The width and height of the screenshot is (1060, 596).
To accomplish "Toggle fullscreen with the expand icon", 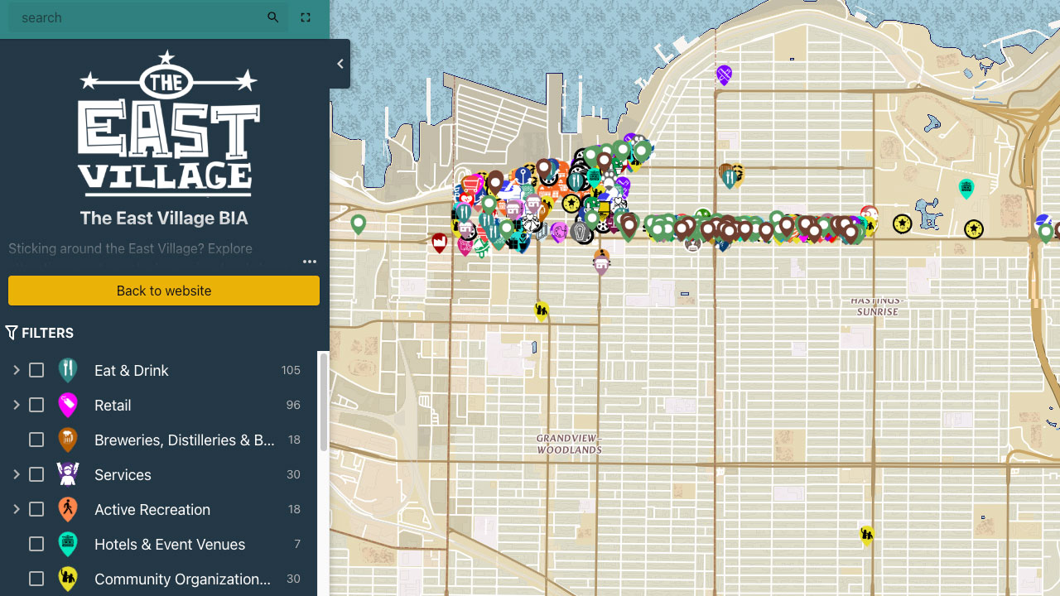I will [306, 17].
